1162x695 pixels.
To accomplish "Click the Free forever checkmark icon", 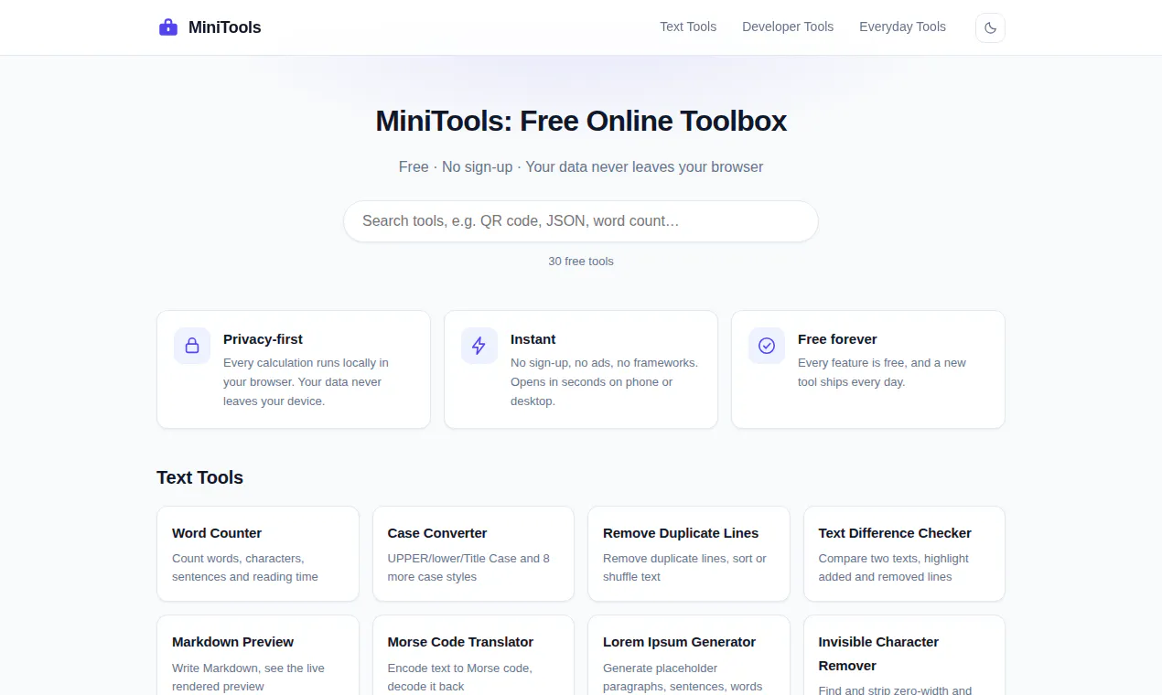I will click(x=767, y=346).
